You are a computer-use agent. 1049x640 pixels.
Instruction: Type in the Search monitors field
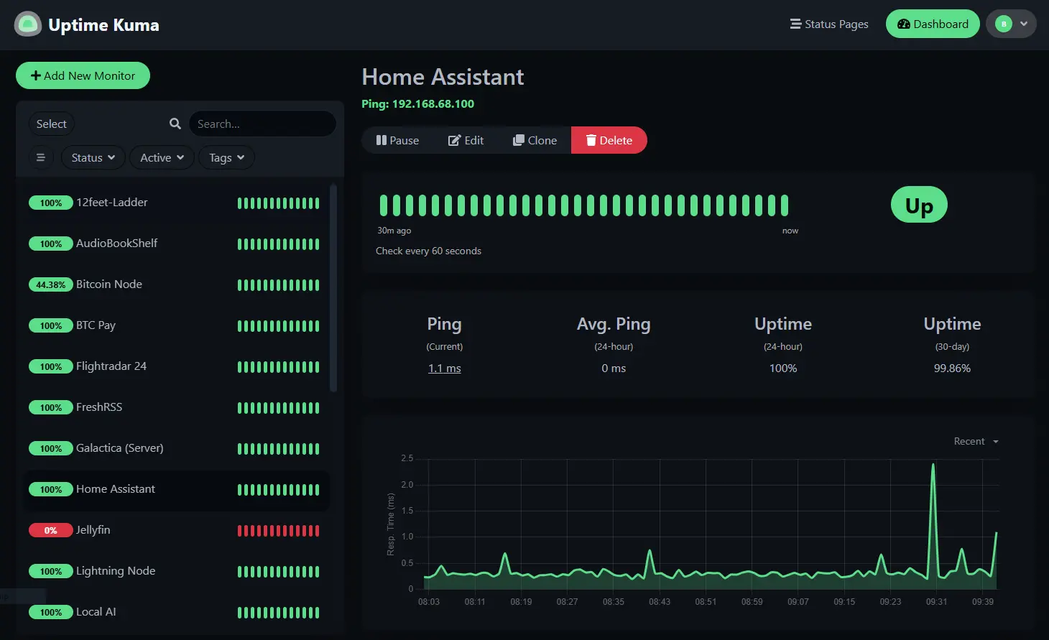[262, 124]
